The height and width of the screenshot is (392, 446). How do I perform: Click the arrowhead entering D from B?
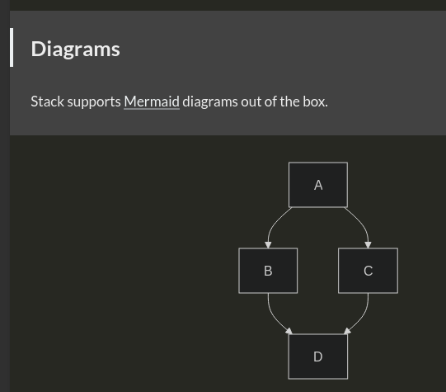click(289, 331)
